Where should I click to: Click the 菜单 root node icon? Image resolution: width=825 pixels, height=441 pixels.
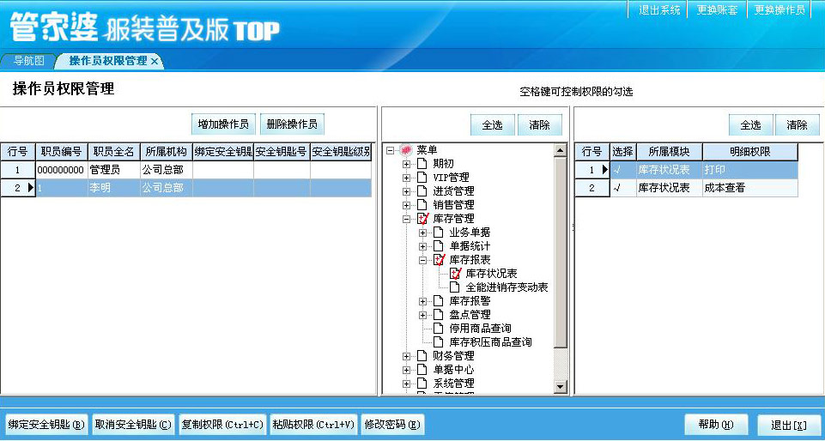coord(406,150)
